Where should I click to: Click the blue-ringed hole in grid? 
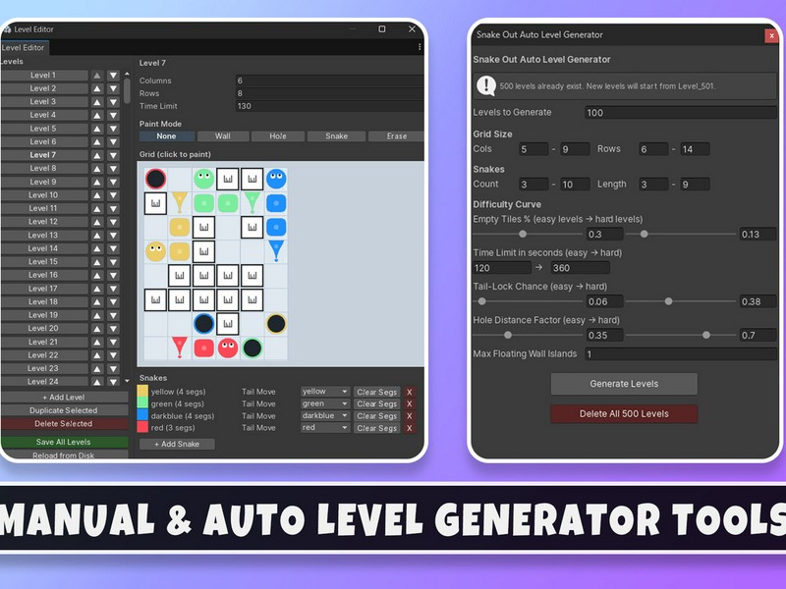pos(204,324)
